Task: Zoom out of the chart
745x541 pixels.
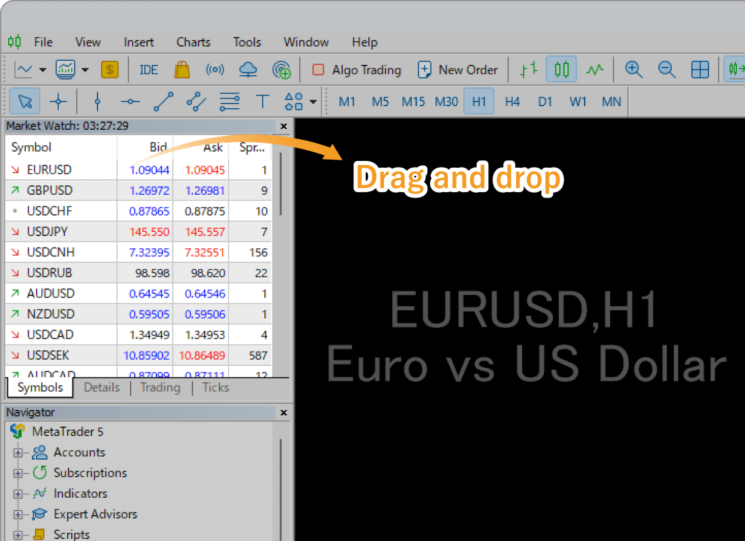Action: click(x=667, y=70)
